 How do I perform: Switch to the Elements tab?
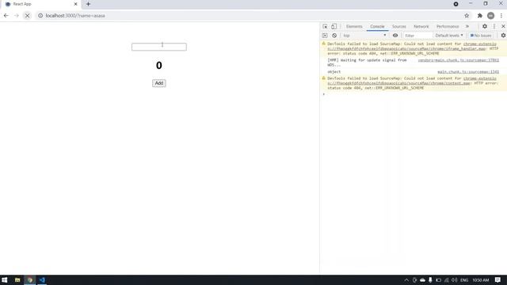(x=354, y=26)
